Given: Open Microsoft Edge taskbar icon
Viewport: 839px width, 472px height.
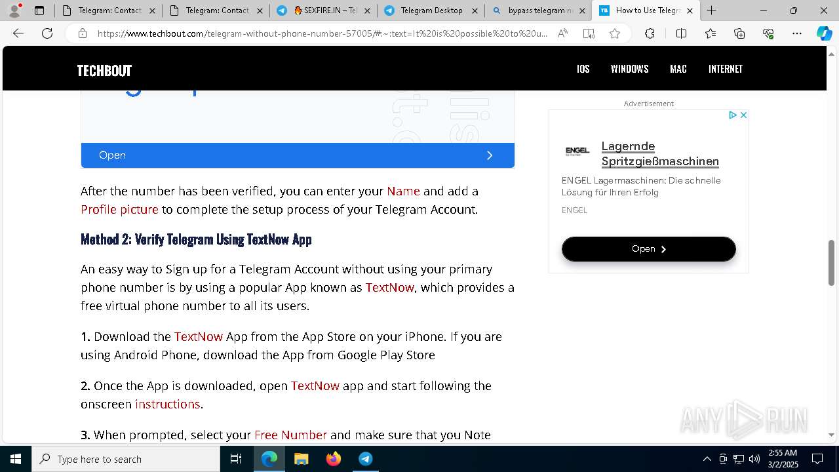Looking at the screenshot, I should (269, 459).
